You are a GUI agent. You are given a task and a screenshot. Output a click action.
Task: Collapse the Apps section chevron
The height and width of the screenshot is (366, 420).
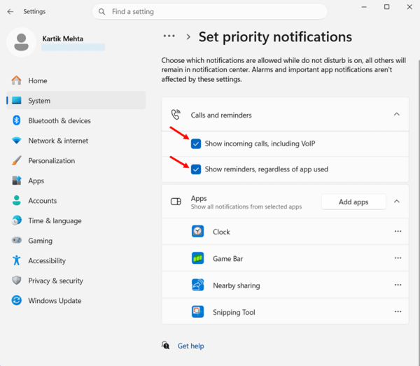[397, 202]
